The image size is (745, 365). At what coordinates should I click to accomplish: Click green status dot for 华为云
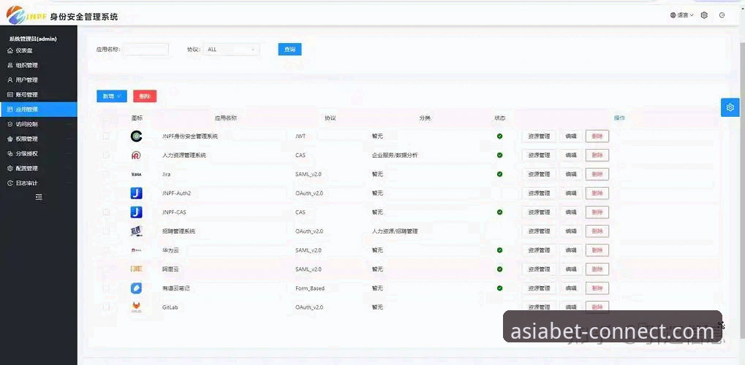point(499,250)
